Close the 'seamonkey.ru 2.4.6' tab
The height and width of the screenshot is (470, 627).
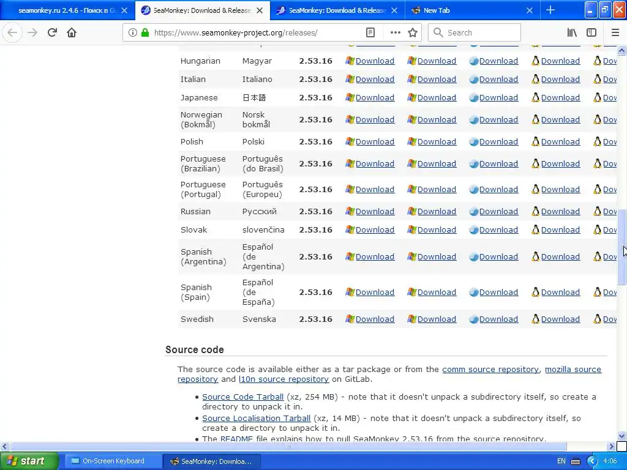pos(124,10)
